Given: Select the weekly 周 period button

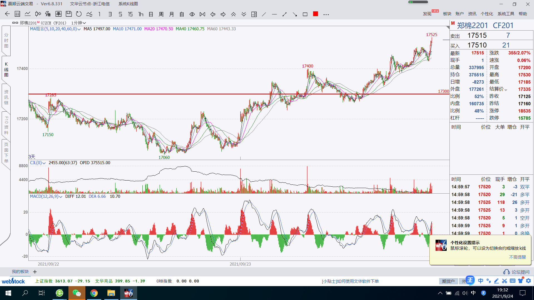Looking at the screenshot, I should pos(161,14).
